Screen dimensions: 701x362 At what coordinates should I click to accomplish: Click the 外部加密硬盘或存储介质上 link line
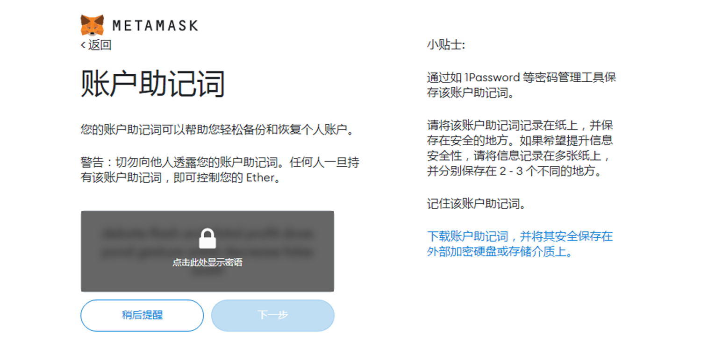[500, 252]
